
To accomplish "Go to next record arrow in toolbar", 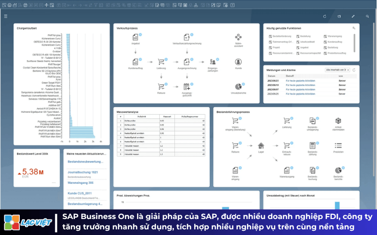I will click(80, 5).
